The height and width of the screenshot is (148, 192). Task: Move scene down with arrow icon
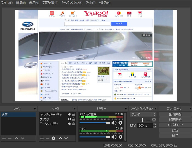coord(22,138)
